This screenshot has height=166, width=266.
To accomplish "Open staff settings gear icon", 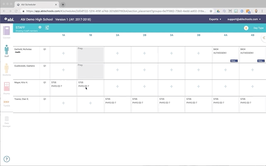I will (40, 27).
